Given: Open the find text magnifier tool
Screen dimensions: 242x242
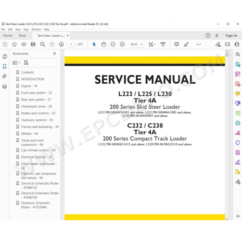Looking at the screenshot, I should pos(43,44).
